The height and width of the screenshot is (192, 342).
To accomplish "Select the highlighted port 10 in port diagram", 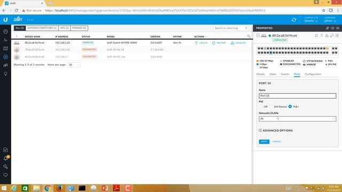I will tap(271, 52).
